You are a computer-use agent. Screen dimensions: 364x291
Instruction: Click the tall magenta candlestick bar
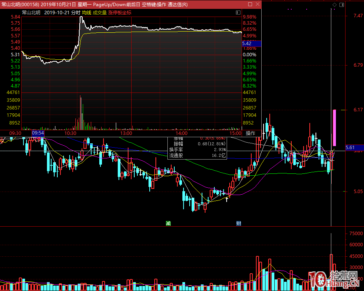[334, 127]
